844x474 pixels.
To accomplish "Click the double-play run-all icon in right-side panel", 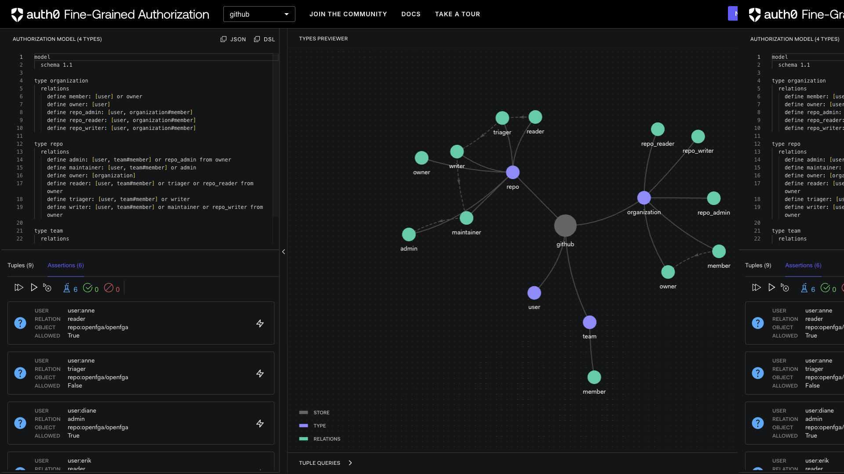I will point(756,287).
